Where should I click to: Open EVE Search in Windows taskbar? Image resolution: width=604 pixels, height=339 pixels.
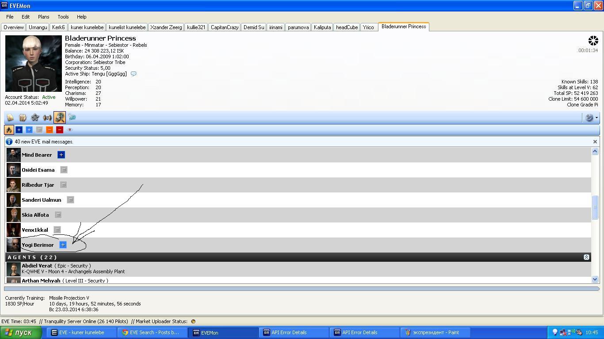pyautogui.click(x=150, y=332)
